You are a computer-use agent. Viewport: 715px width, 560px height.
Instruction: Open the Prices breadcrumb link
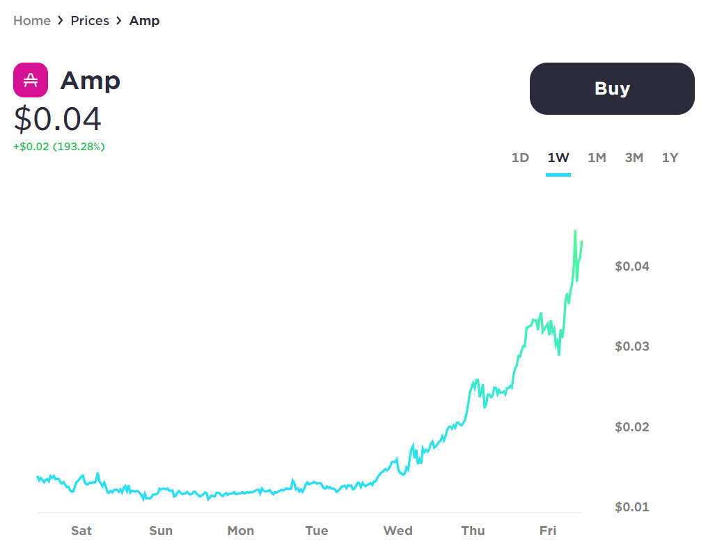(90, 20)
